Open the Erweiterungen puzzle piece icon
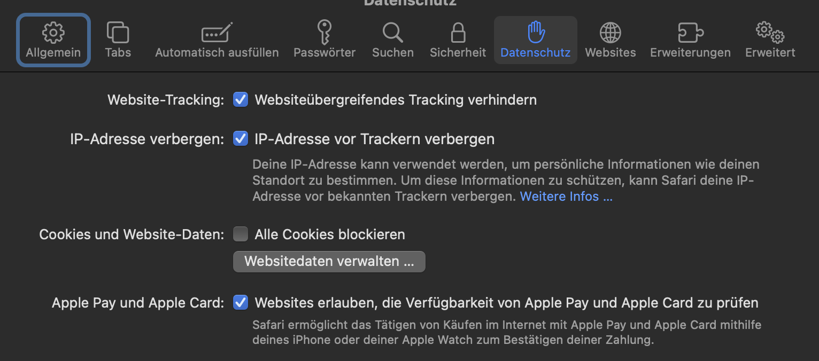The image size is (819, 361). [690, 33]
